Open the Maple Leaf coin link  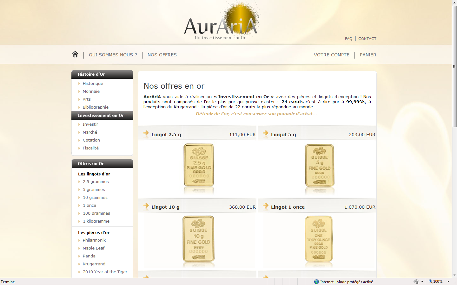tap(94, 248)
